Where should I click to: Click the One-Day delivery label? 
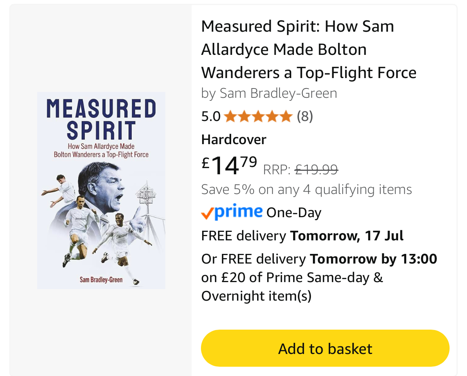pyautogui.click(x=294, y=213)
